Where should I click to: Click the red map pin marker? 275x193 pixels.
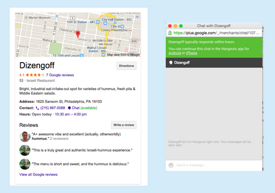pyautogui.click(x=78, y=34)
